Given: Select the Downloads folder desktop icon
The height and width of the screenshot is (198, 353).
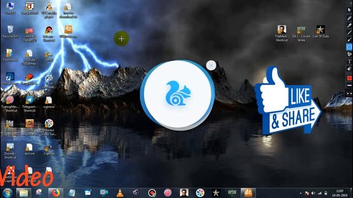Looking at the screenshot, I should pyautogui.click(x=10, y=55).
